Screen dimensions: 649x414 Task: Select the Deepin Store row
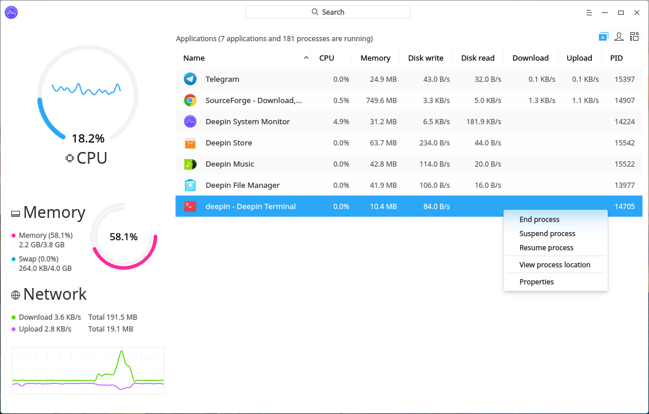409,143
